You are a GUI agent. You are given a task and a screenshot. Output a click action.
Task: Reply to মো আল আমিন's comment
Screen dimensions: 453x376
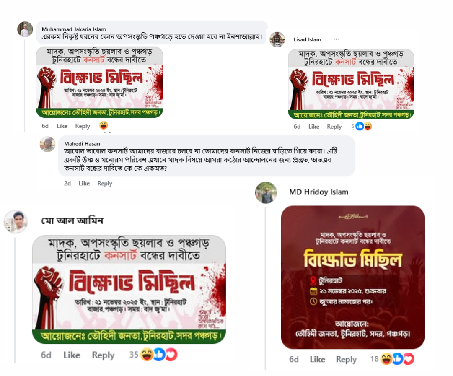click(x=103, y=355)
